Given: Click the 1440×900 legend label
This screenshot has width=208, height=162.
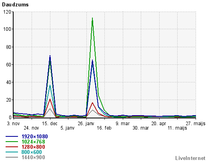Looking at the screenshot, I should point(33,157).
